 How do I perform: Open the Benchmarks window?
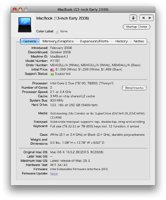[x=134, y=88]
